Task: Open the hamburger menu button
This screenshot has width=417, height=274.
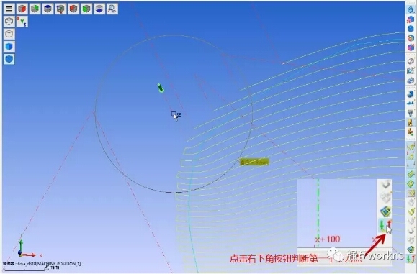Action: click(x=9, y=9)
